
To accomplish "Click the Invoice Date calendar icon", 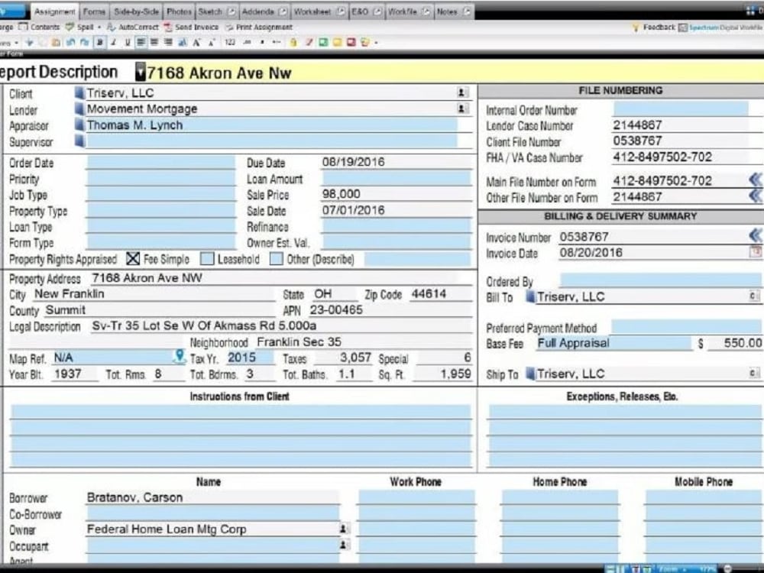I will click(x=756, y=252).
